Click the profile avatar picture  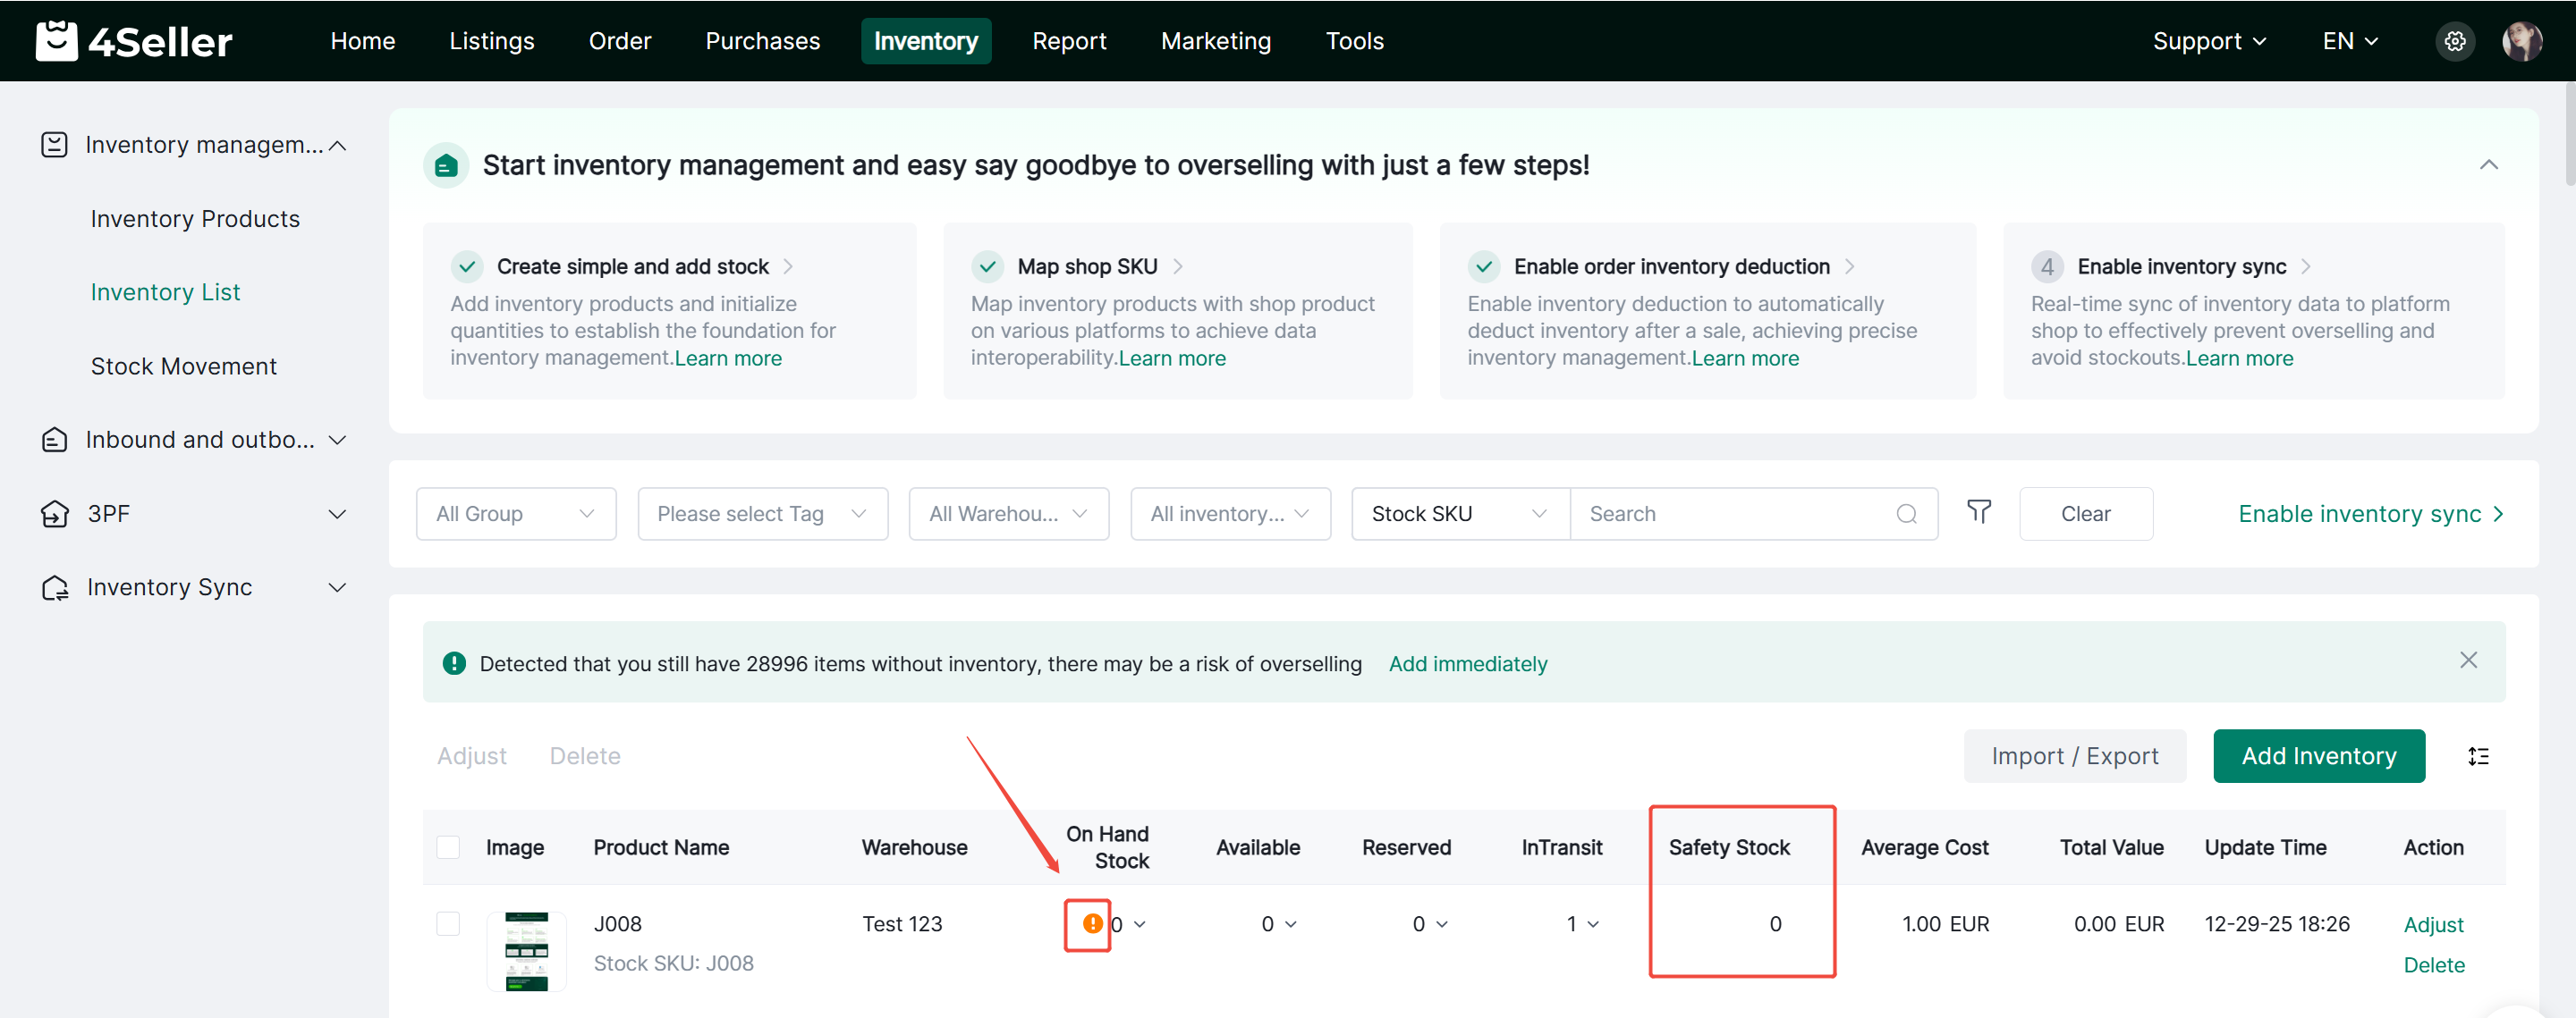click(2523, 41)
